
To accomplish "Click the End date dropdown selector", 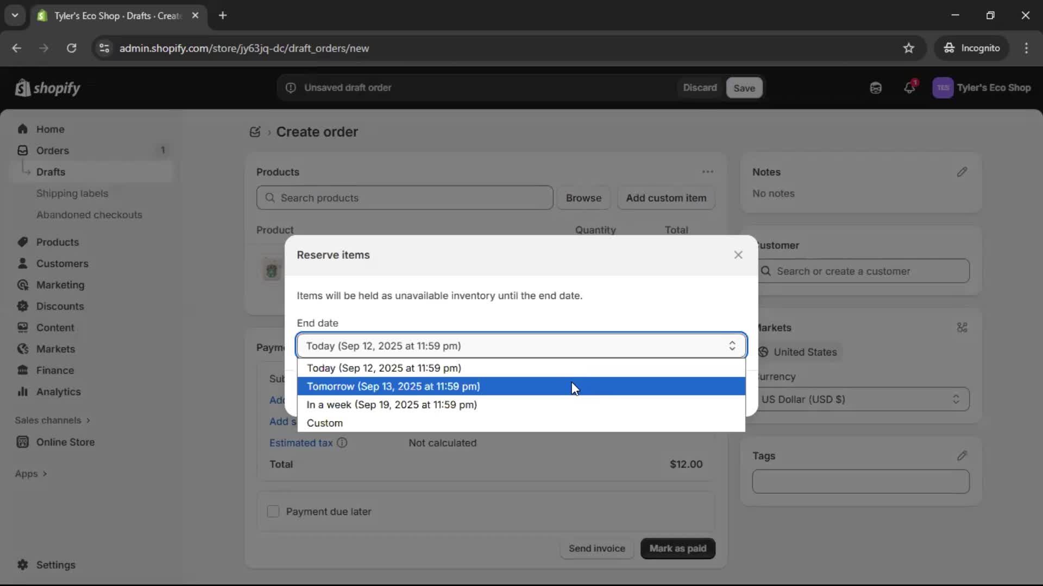I will click(520, 346).
